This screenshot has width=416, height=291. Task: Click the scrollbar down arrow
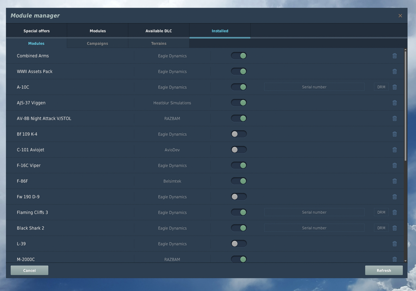coord(405,261)
